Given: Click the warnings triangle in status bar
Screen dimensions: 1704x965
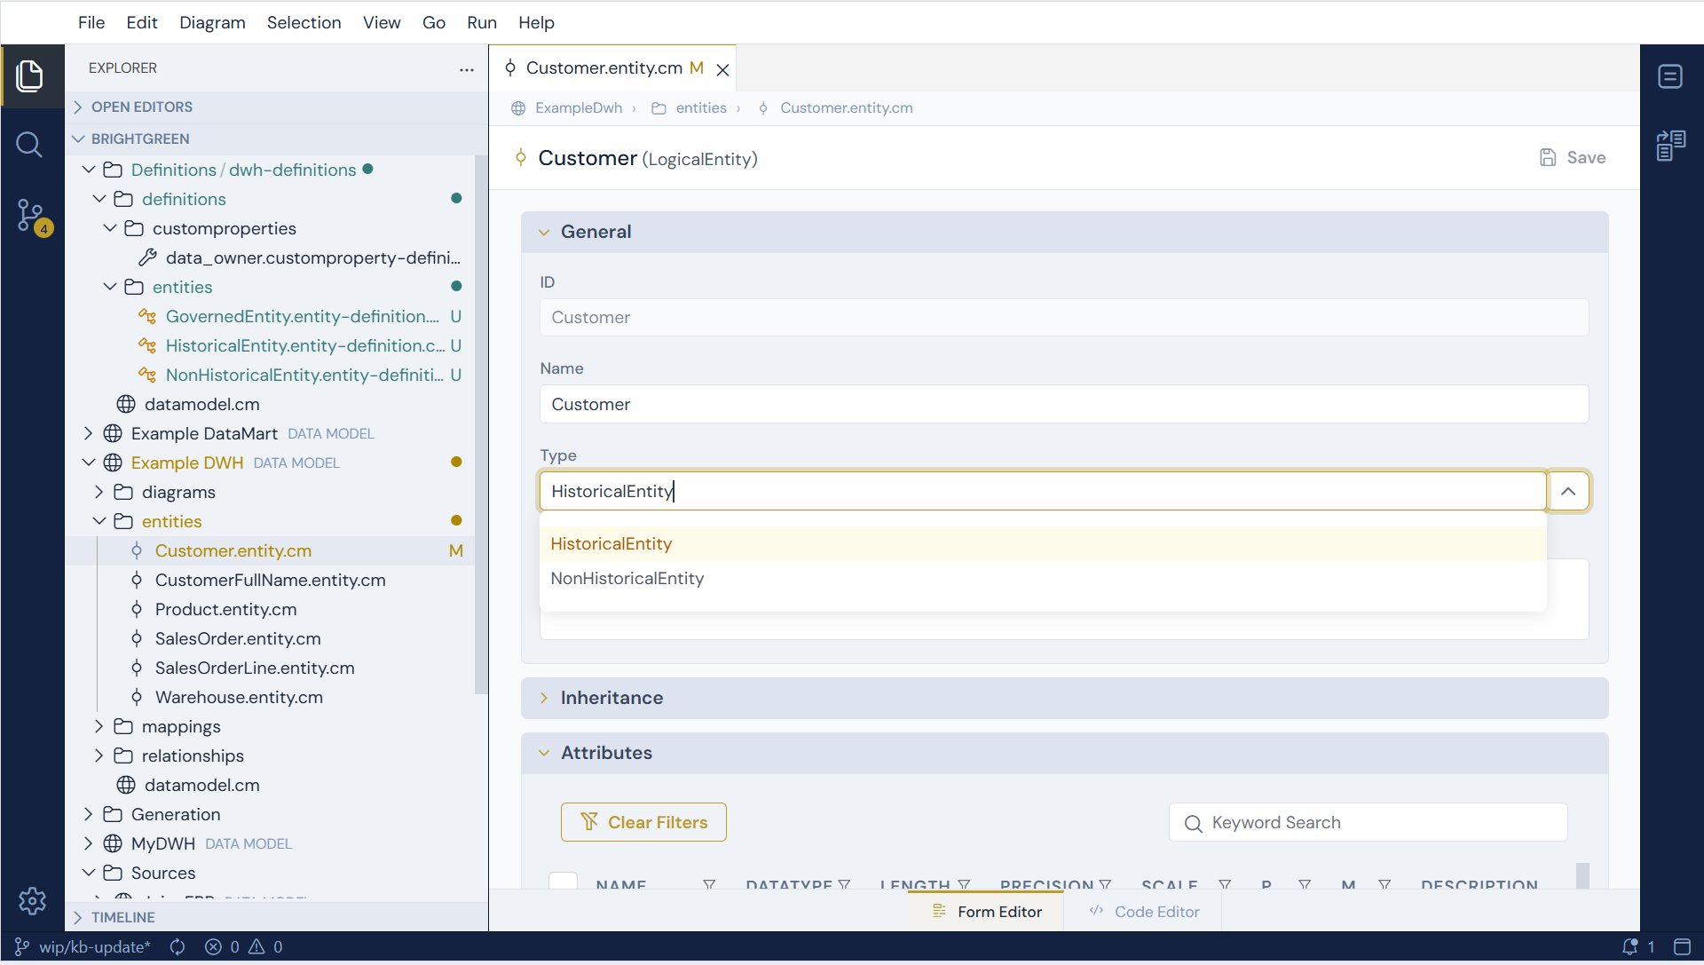Looking at the screenshot, I should [x=256, y=947].
